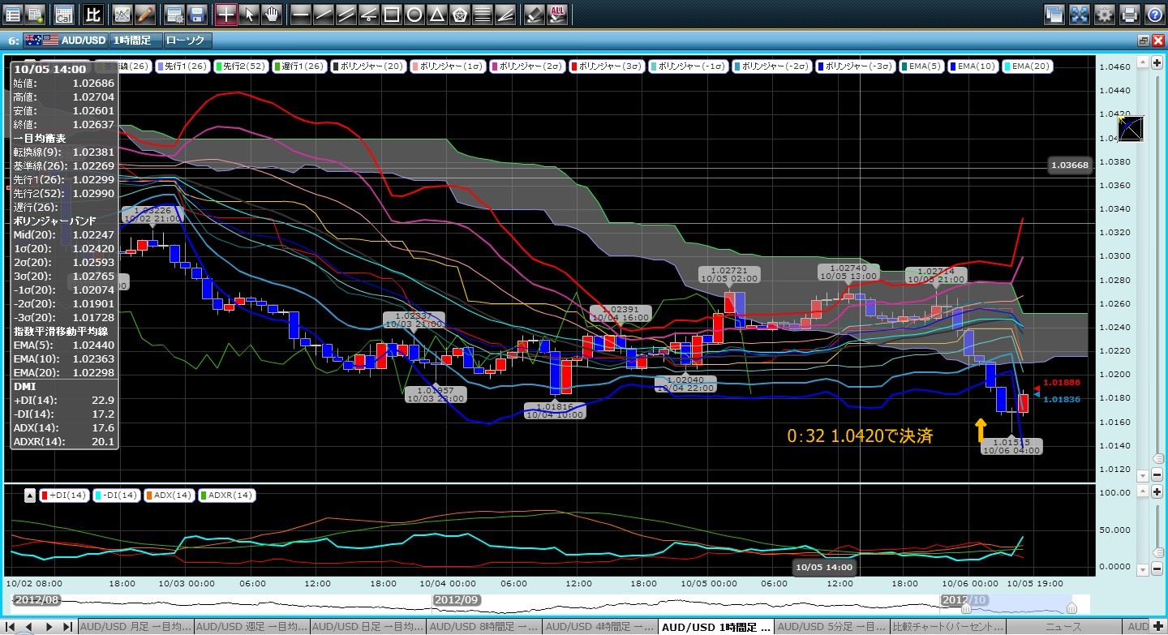Open the 1時間足 timeframe dropdown
This screenshot has height=635, width=1168.
tap(136, 40)
